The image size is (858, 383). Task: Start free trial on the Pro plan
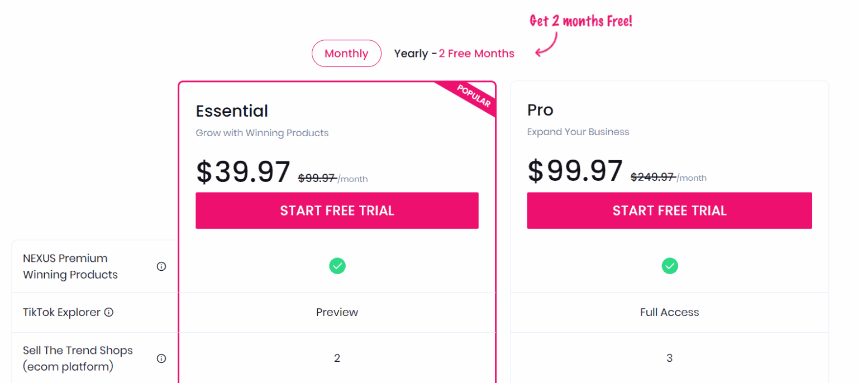670,210
